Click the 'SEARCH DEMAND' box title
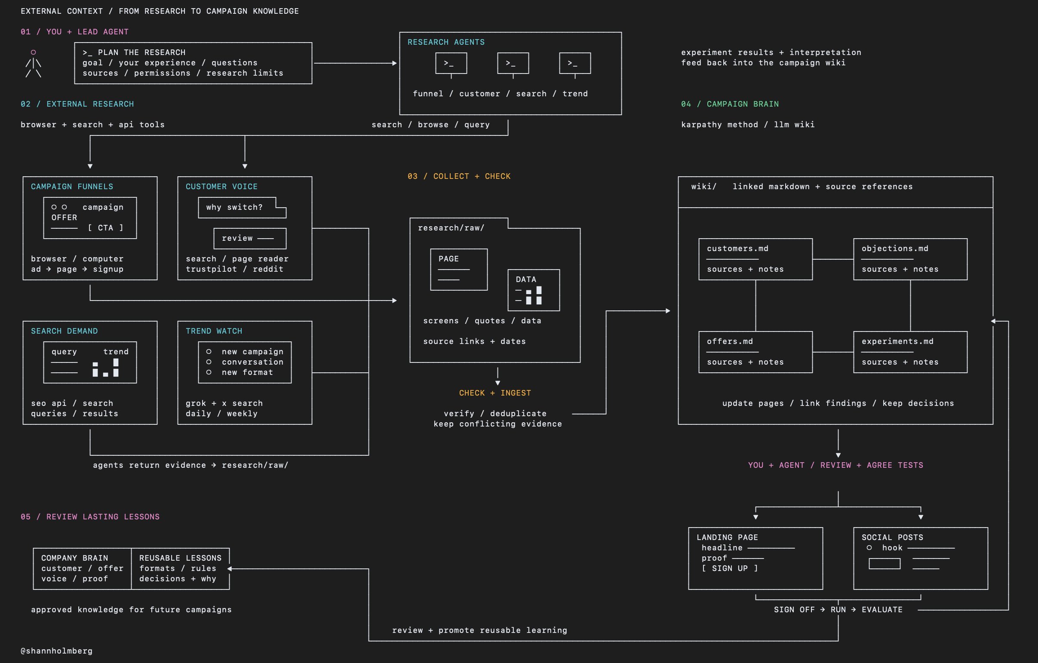Screen dimensions: 1038x663 tap(64, 331)
